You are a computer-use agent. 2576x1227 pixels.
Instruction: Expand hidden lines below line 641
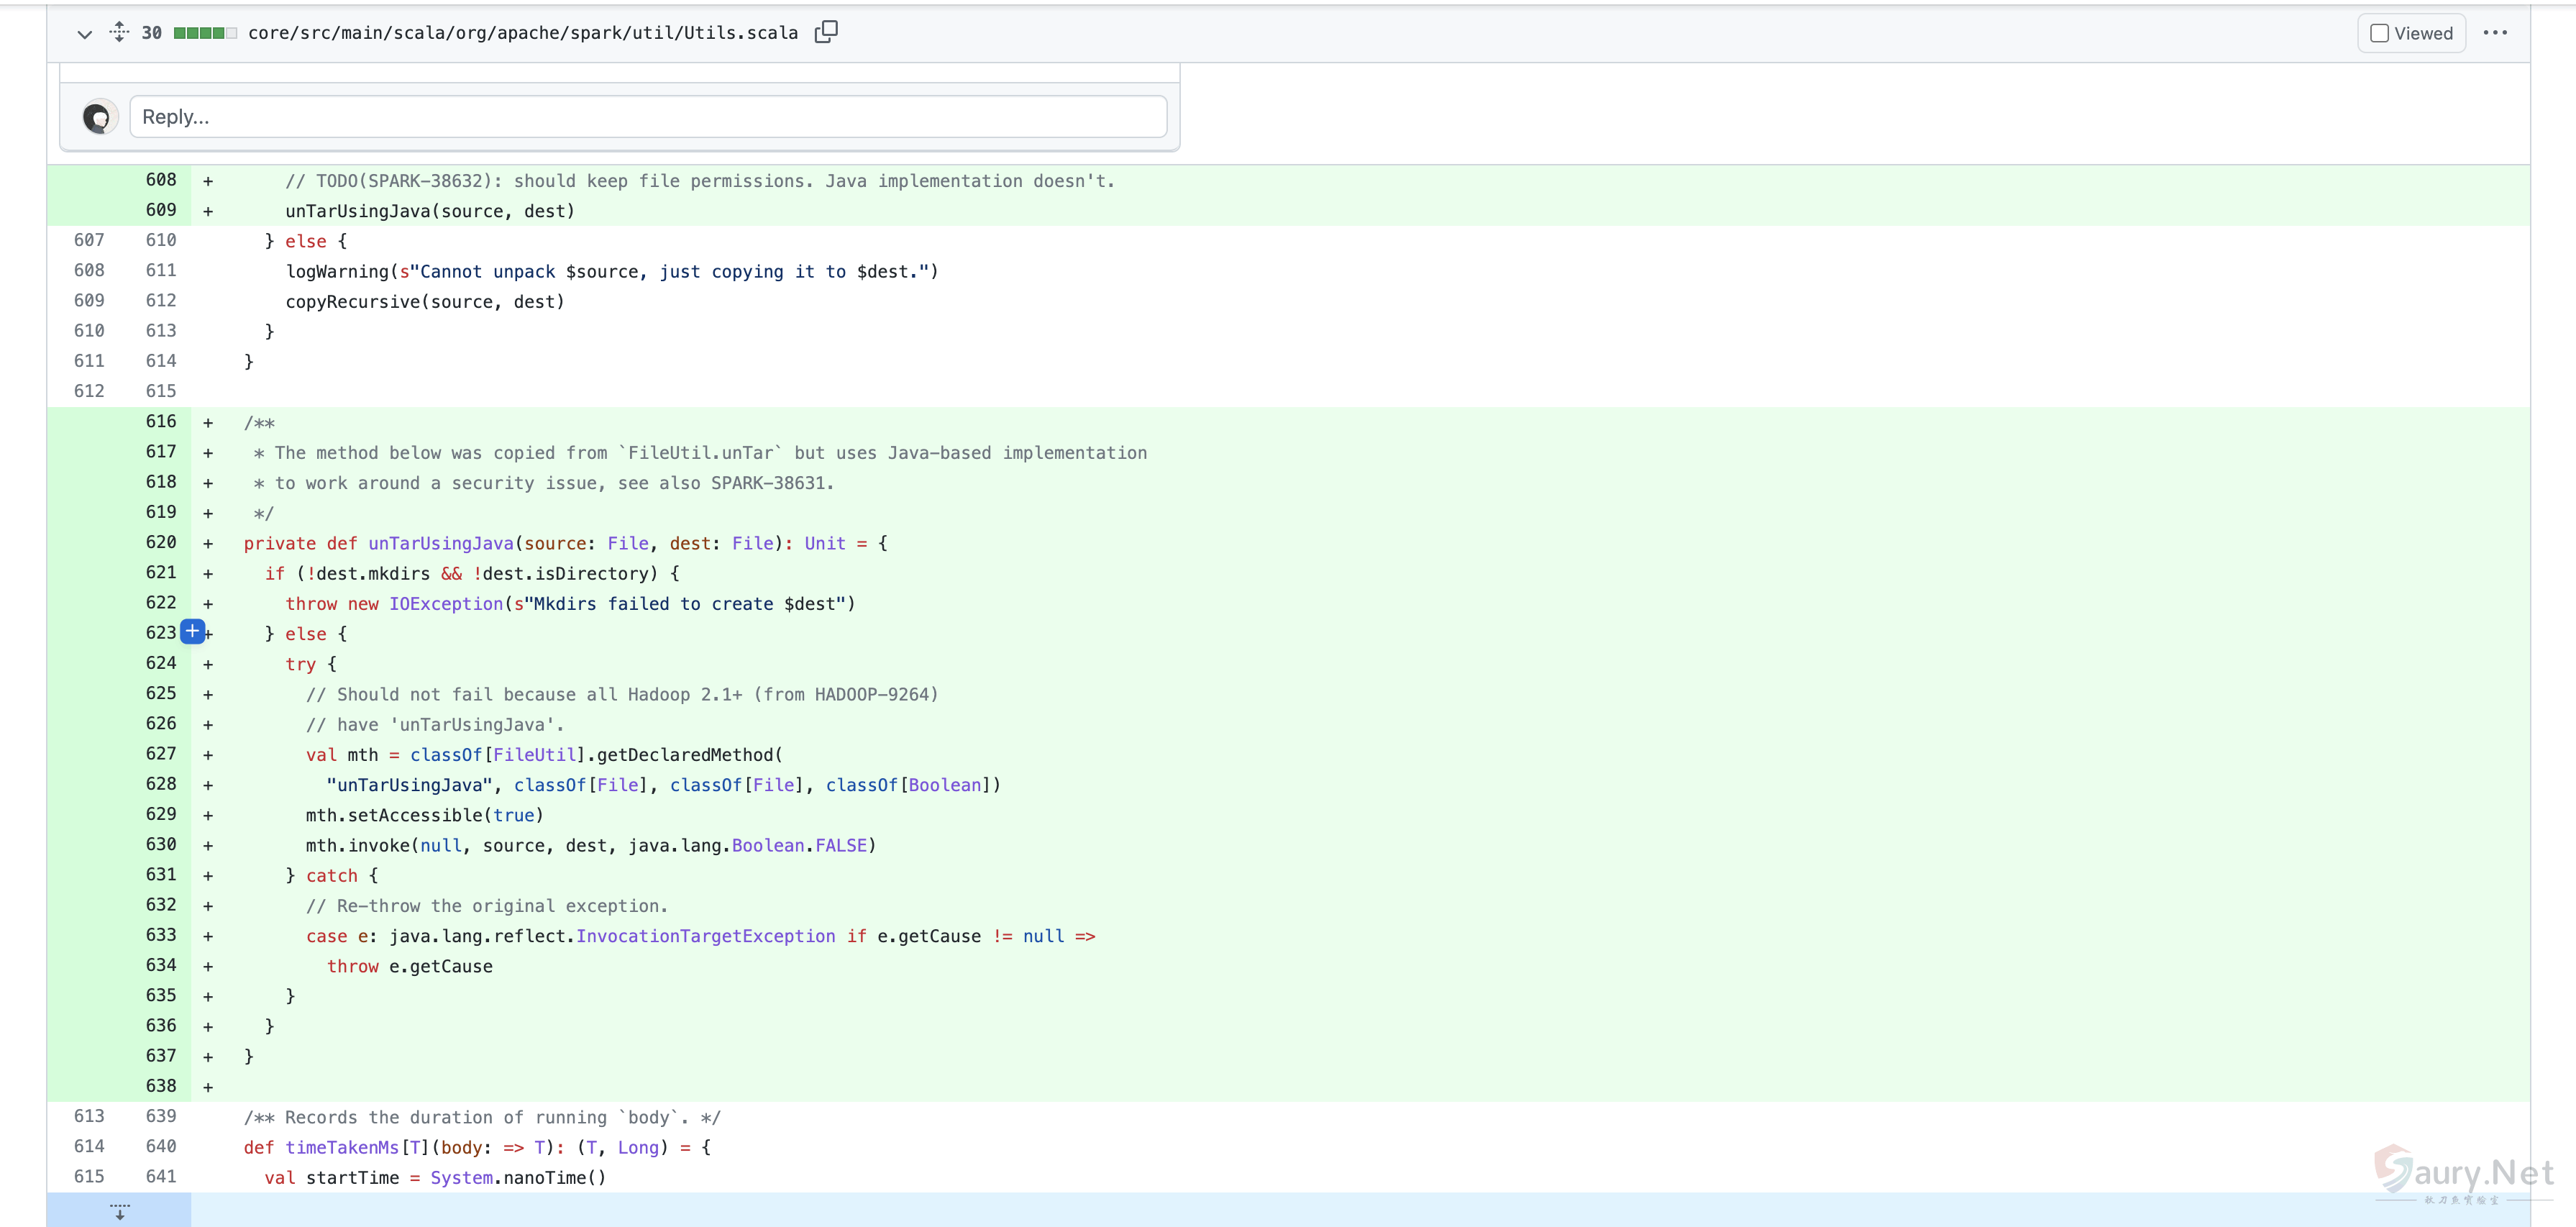(x=119, y=1211)
